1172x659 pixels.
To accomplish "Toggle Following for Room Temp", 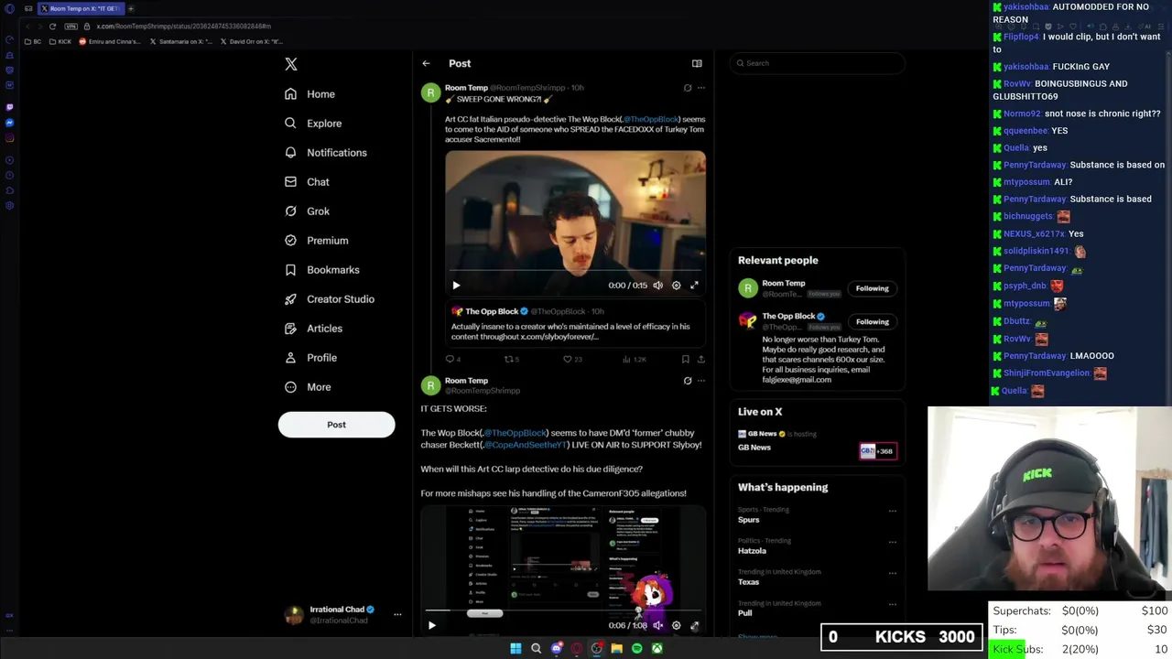I will point(872,288).
